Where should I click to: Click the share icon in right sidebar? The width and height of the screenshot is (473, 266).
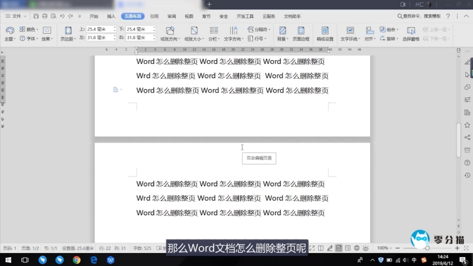[467, 137]
